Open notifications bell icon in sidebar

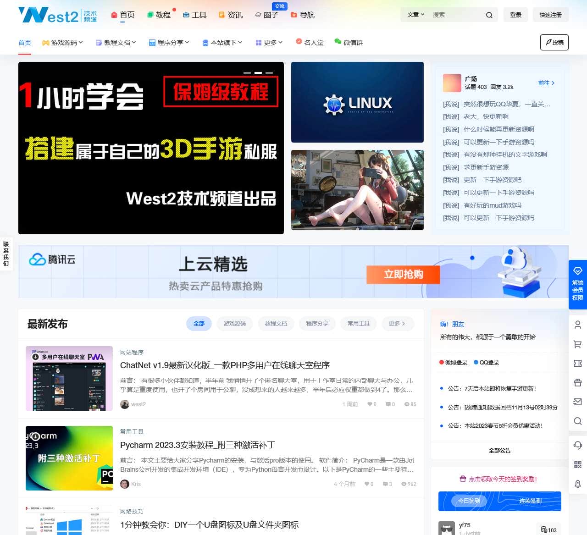578,484
